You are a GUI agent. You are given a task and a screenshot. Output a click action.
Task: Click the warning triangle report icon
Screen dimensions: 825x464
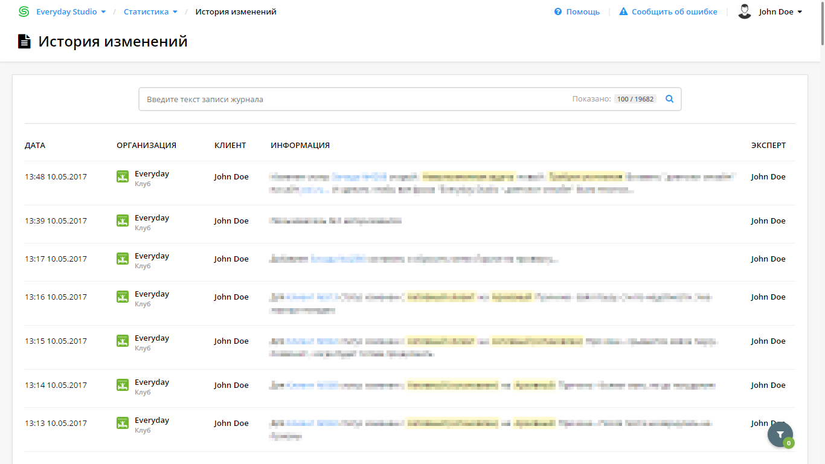pyautogui.click(x=623, y=11)
